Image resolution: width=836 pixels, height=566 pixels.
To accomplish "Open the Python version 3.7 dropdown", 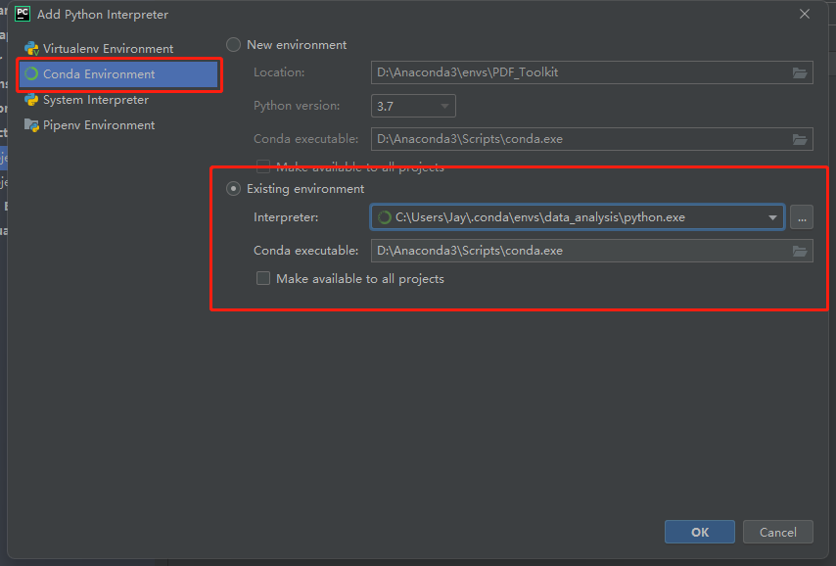I will [x=413, y=106].
